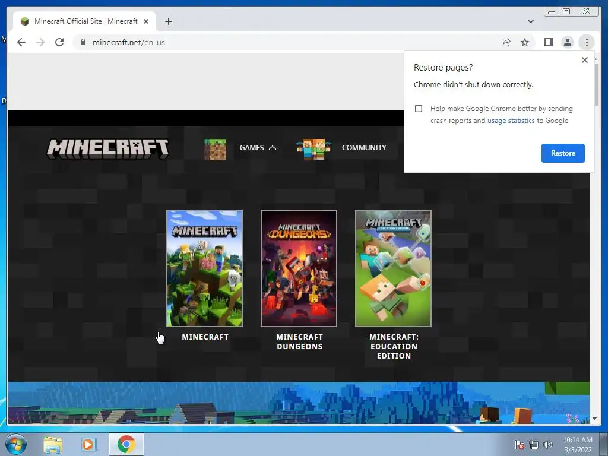Click the chevron next to Games
Image resolution: width=608 pixels, height=456 pixels.
(273, 148)
